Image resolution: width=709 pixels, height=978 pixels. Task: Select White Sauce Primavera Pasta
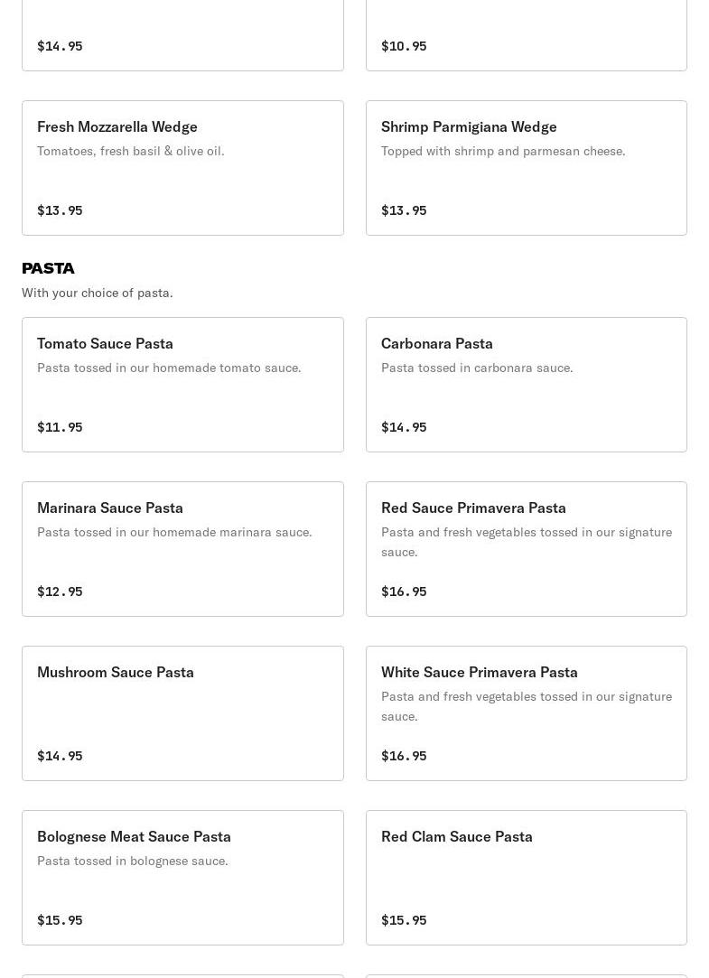tap(526, 713)
